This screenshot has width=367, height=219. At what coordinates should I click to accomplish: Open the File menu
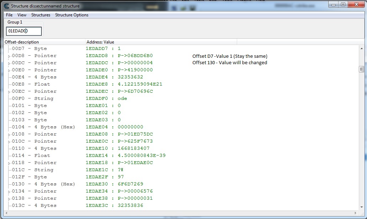tap(9, 15)
